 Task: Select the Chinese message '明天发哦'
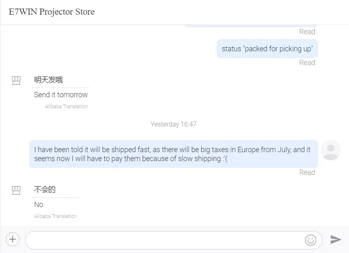(x=48, y=80)
